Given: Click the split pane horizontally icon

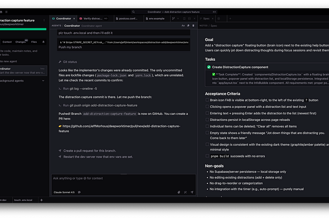Looking at the screenshot, I should [x=184, y=19].
